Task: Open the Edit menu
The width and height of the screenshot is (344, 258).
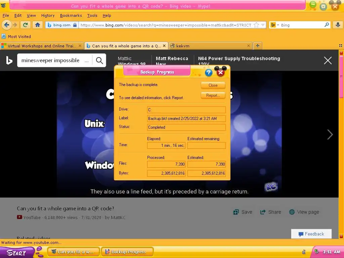Action: (18, 15)
